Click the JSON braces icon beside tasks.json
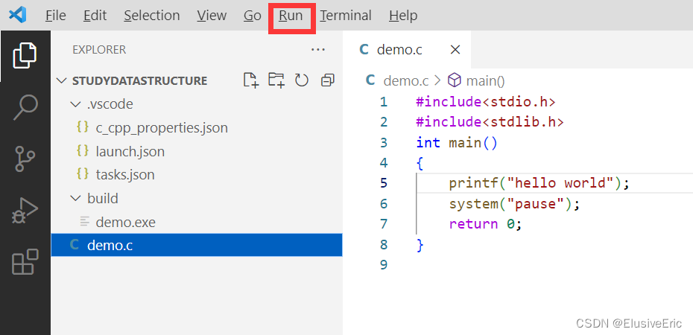Image resolution: width=693 pixels, height=335 pixels. tap(83, 174)
